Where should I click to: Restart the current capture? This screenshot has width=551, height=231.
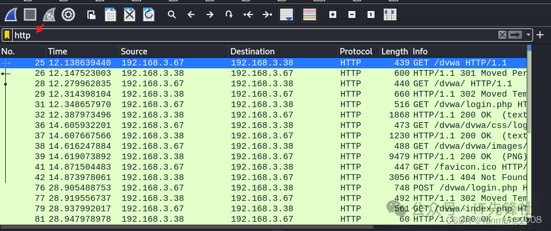coord(49,15)
